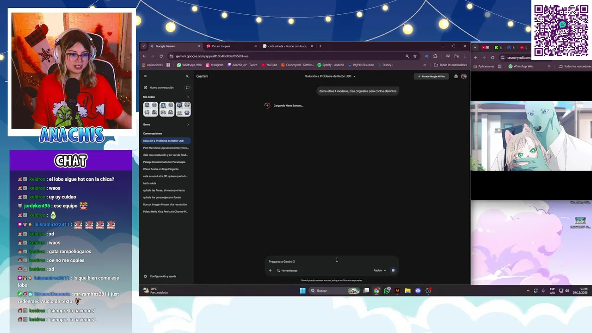Reload the Gemini page
The height and width of the screenshot is (333, 592).
point(161,56)
